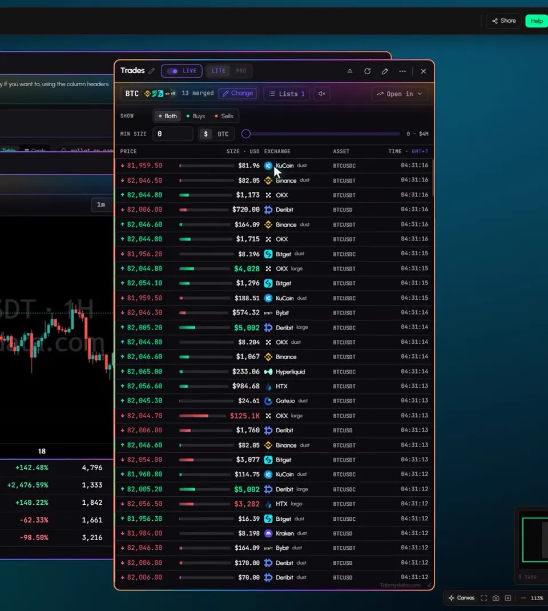The height and width of the screenshot is (611, 548).
Task: Click the canvas minimap thumbnail
Action: pyautogui.click(x=535, y=540)
